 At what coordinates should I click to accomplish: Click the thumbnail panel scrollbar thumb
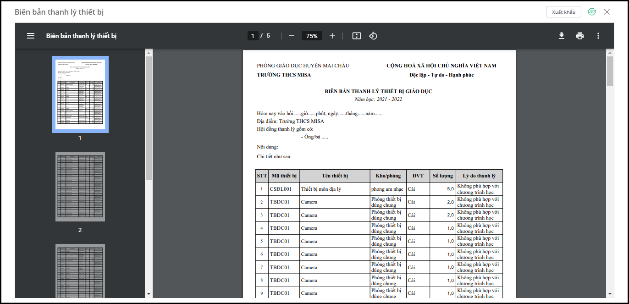point(149,119)
